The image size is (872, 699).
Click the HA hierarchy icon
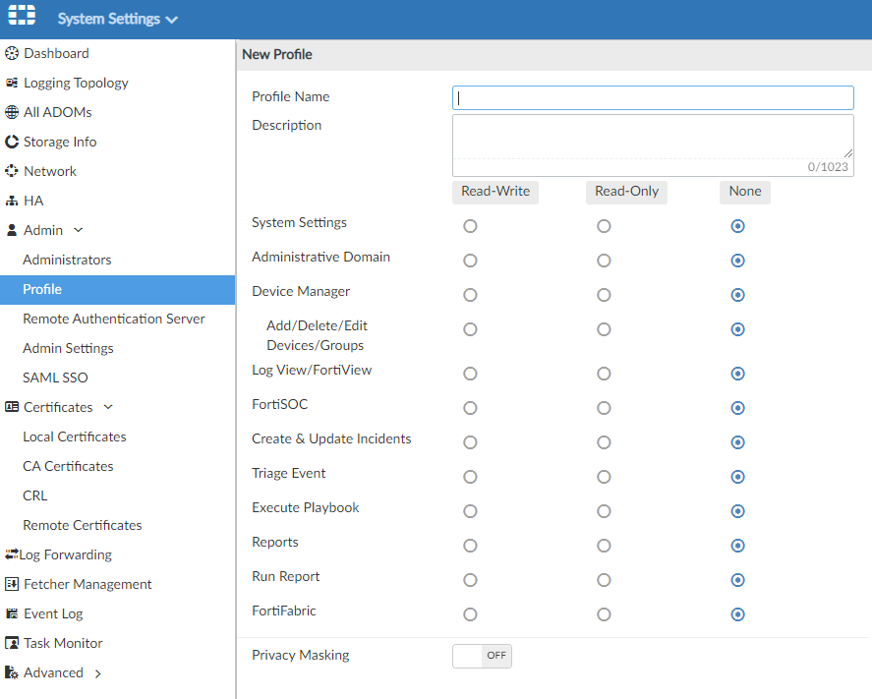coord(12,201)
